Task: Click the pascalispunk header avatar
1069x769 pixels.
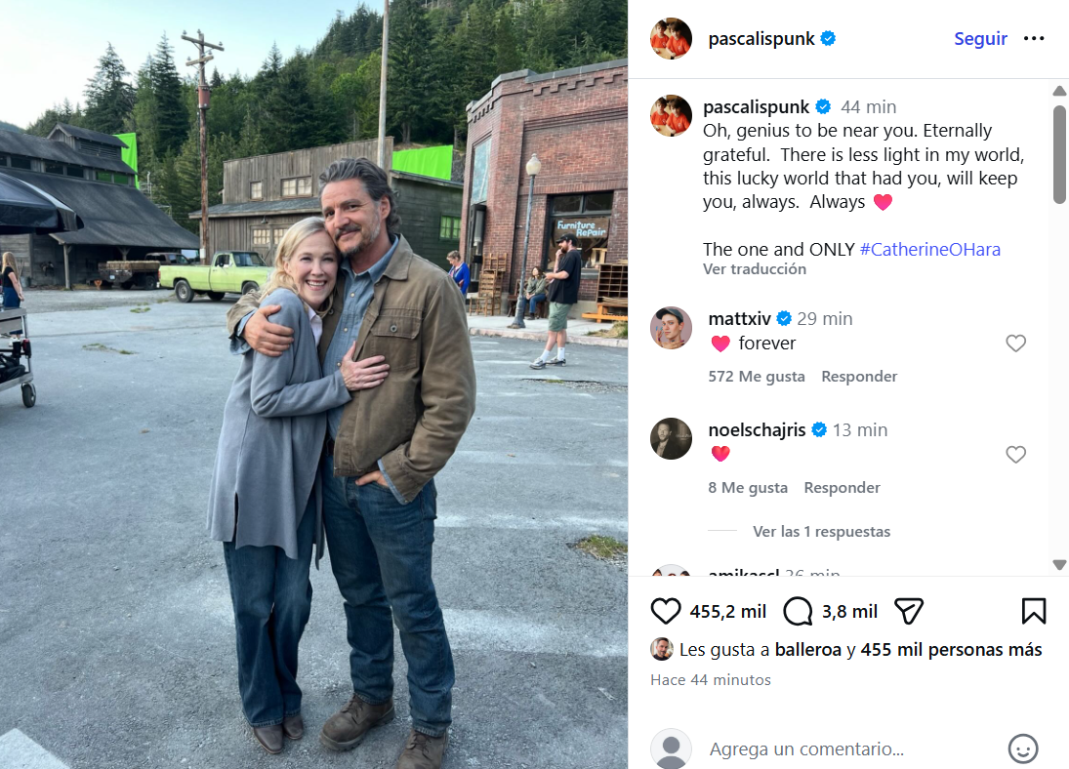Action: click(671, 38)
